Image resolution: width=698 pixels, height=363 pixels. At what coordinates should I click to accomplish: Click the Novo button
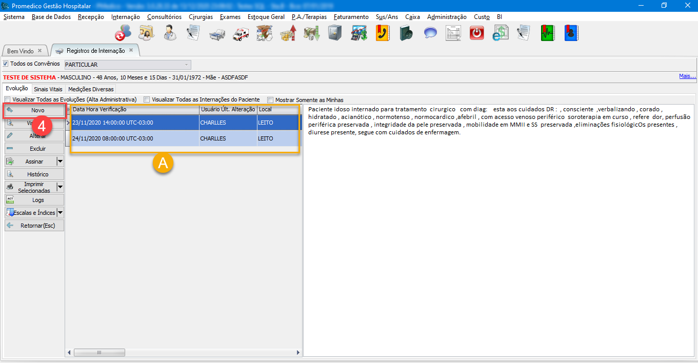[x=35, y=110]
